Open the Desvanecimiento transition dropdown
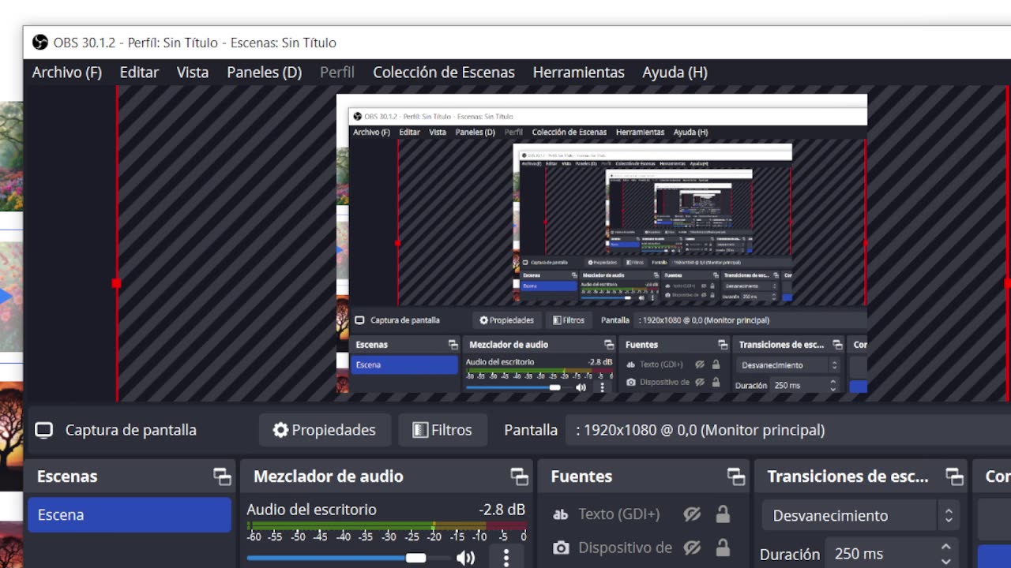1011x568 pixels. point(861,516)
